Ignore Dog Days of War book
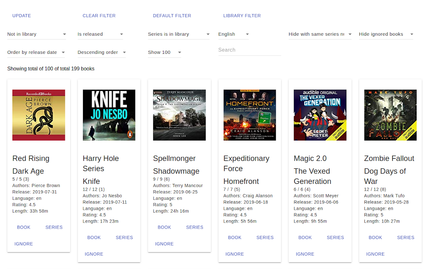The image size is (430, 269). coord(376,254)
